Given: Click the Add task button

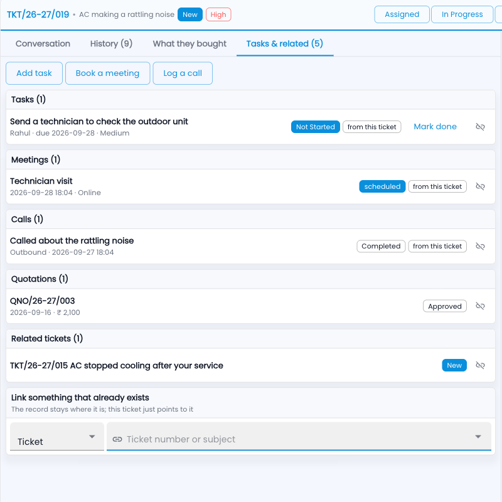Looking at the screenshot, I should pyautogui.click(x=35, y=73).
